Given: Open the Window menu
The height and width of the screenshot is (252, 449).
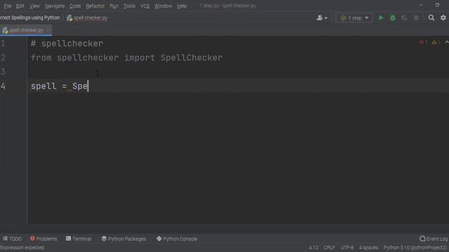Looking at the screenshot, I should click(163, 6).
